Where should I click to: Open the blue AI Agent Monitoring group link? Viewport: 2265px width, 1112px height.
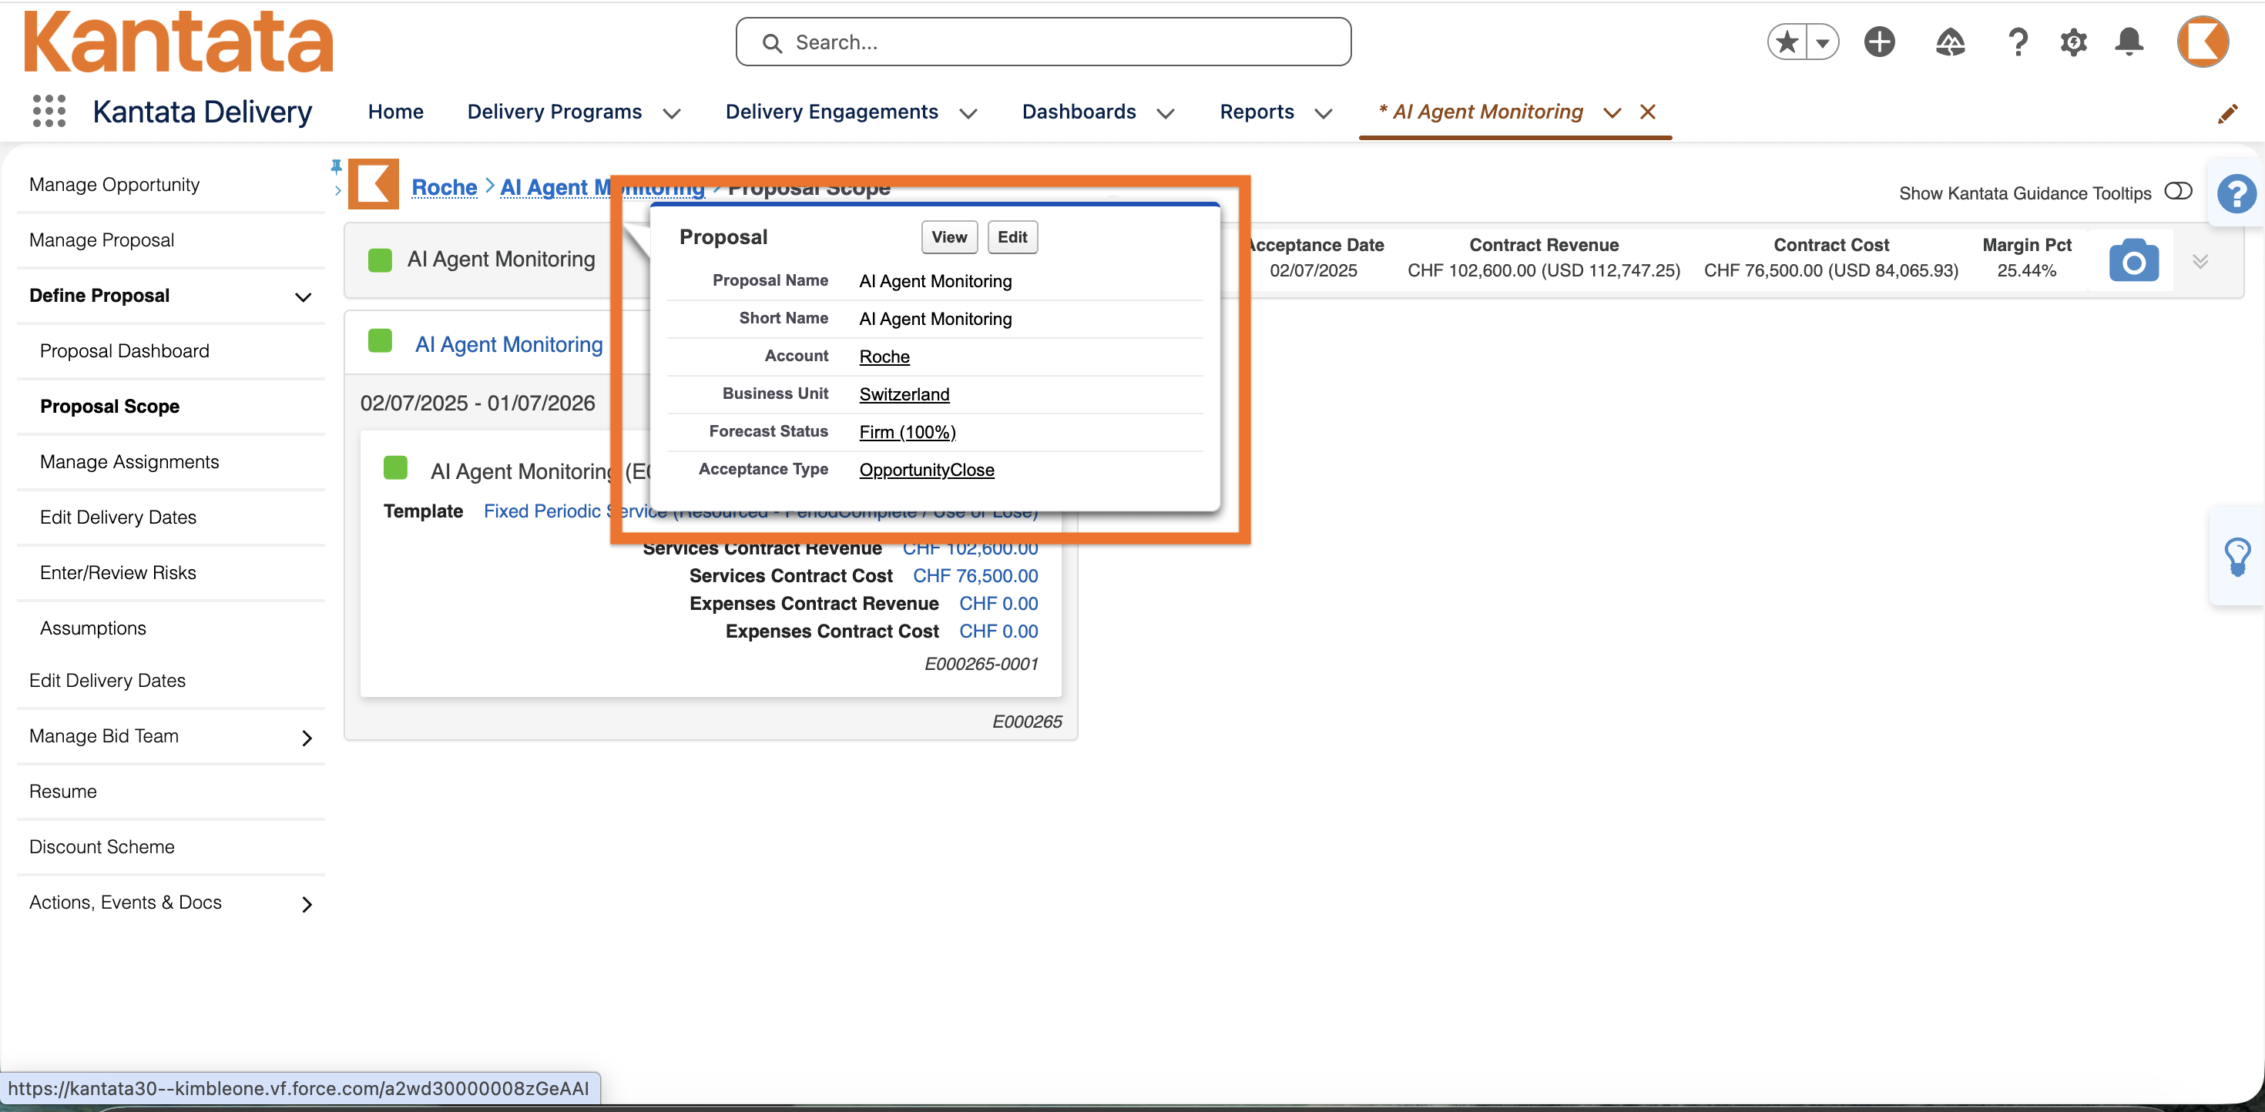click(x=508, y=343)
